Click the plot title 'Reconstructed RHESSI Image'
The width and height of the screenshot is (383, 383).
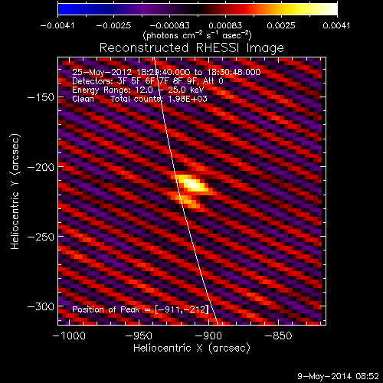click(191, 48)
